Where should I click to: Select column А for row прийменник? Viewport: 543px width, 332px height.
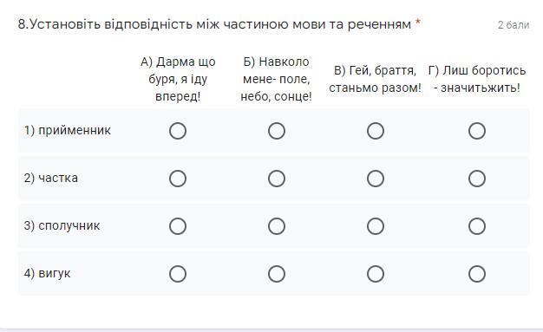point(178,131)
